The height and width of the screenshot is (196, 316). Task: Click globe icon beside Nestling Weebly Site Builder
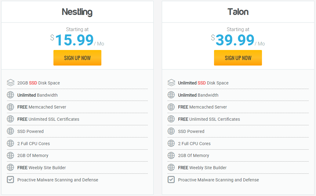[x=11, y=167]
